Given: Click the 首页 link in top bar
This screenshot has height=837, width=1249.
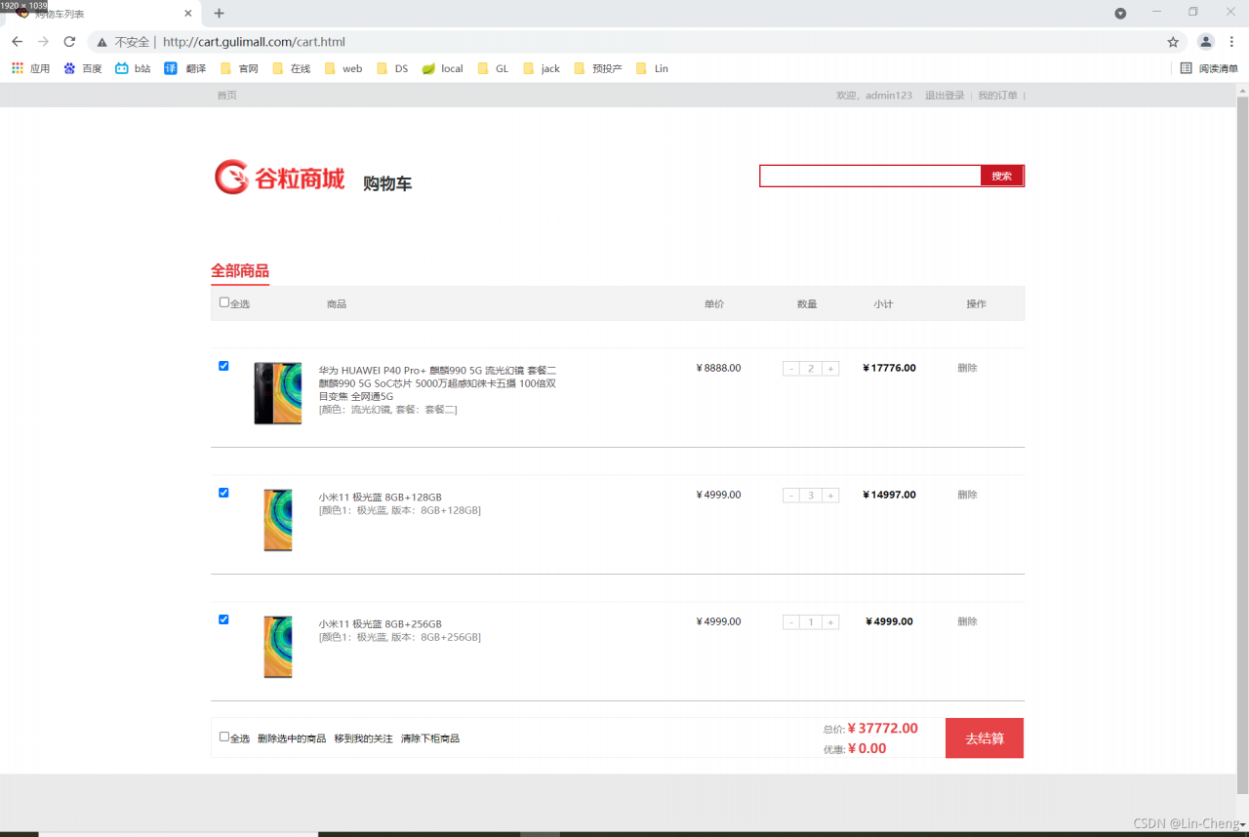Looking at the screenshot, I should (x=226, y=96).
